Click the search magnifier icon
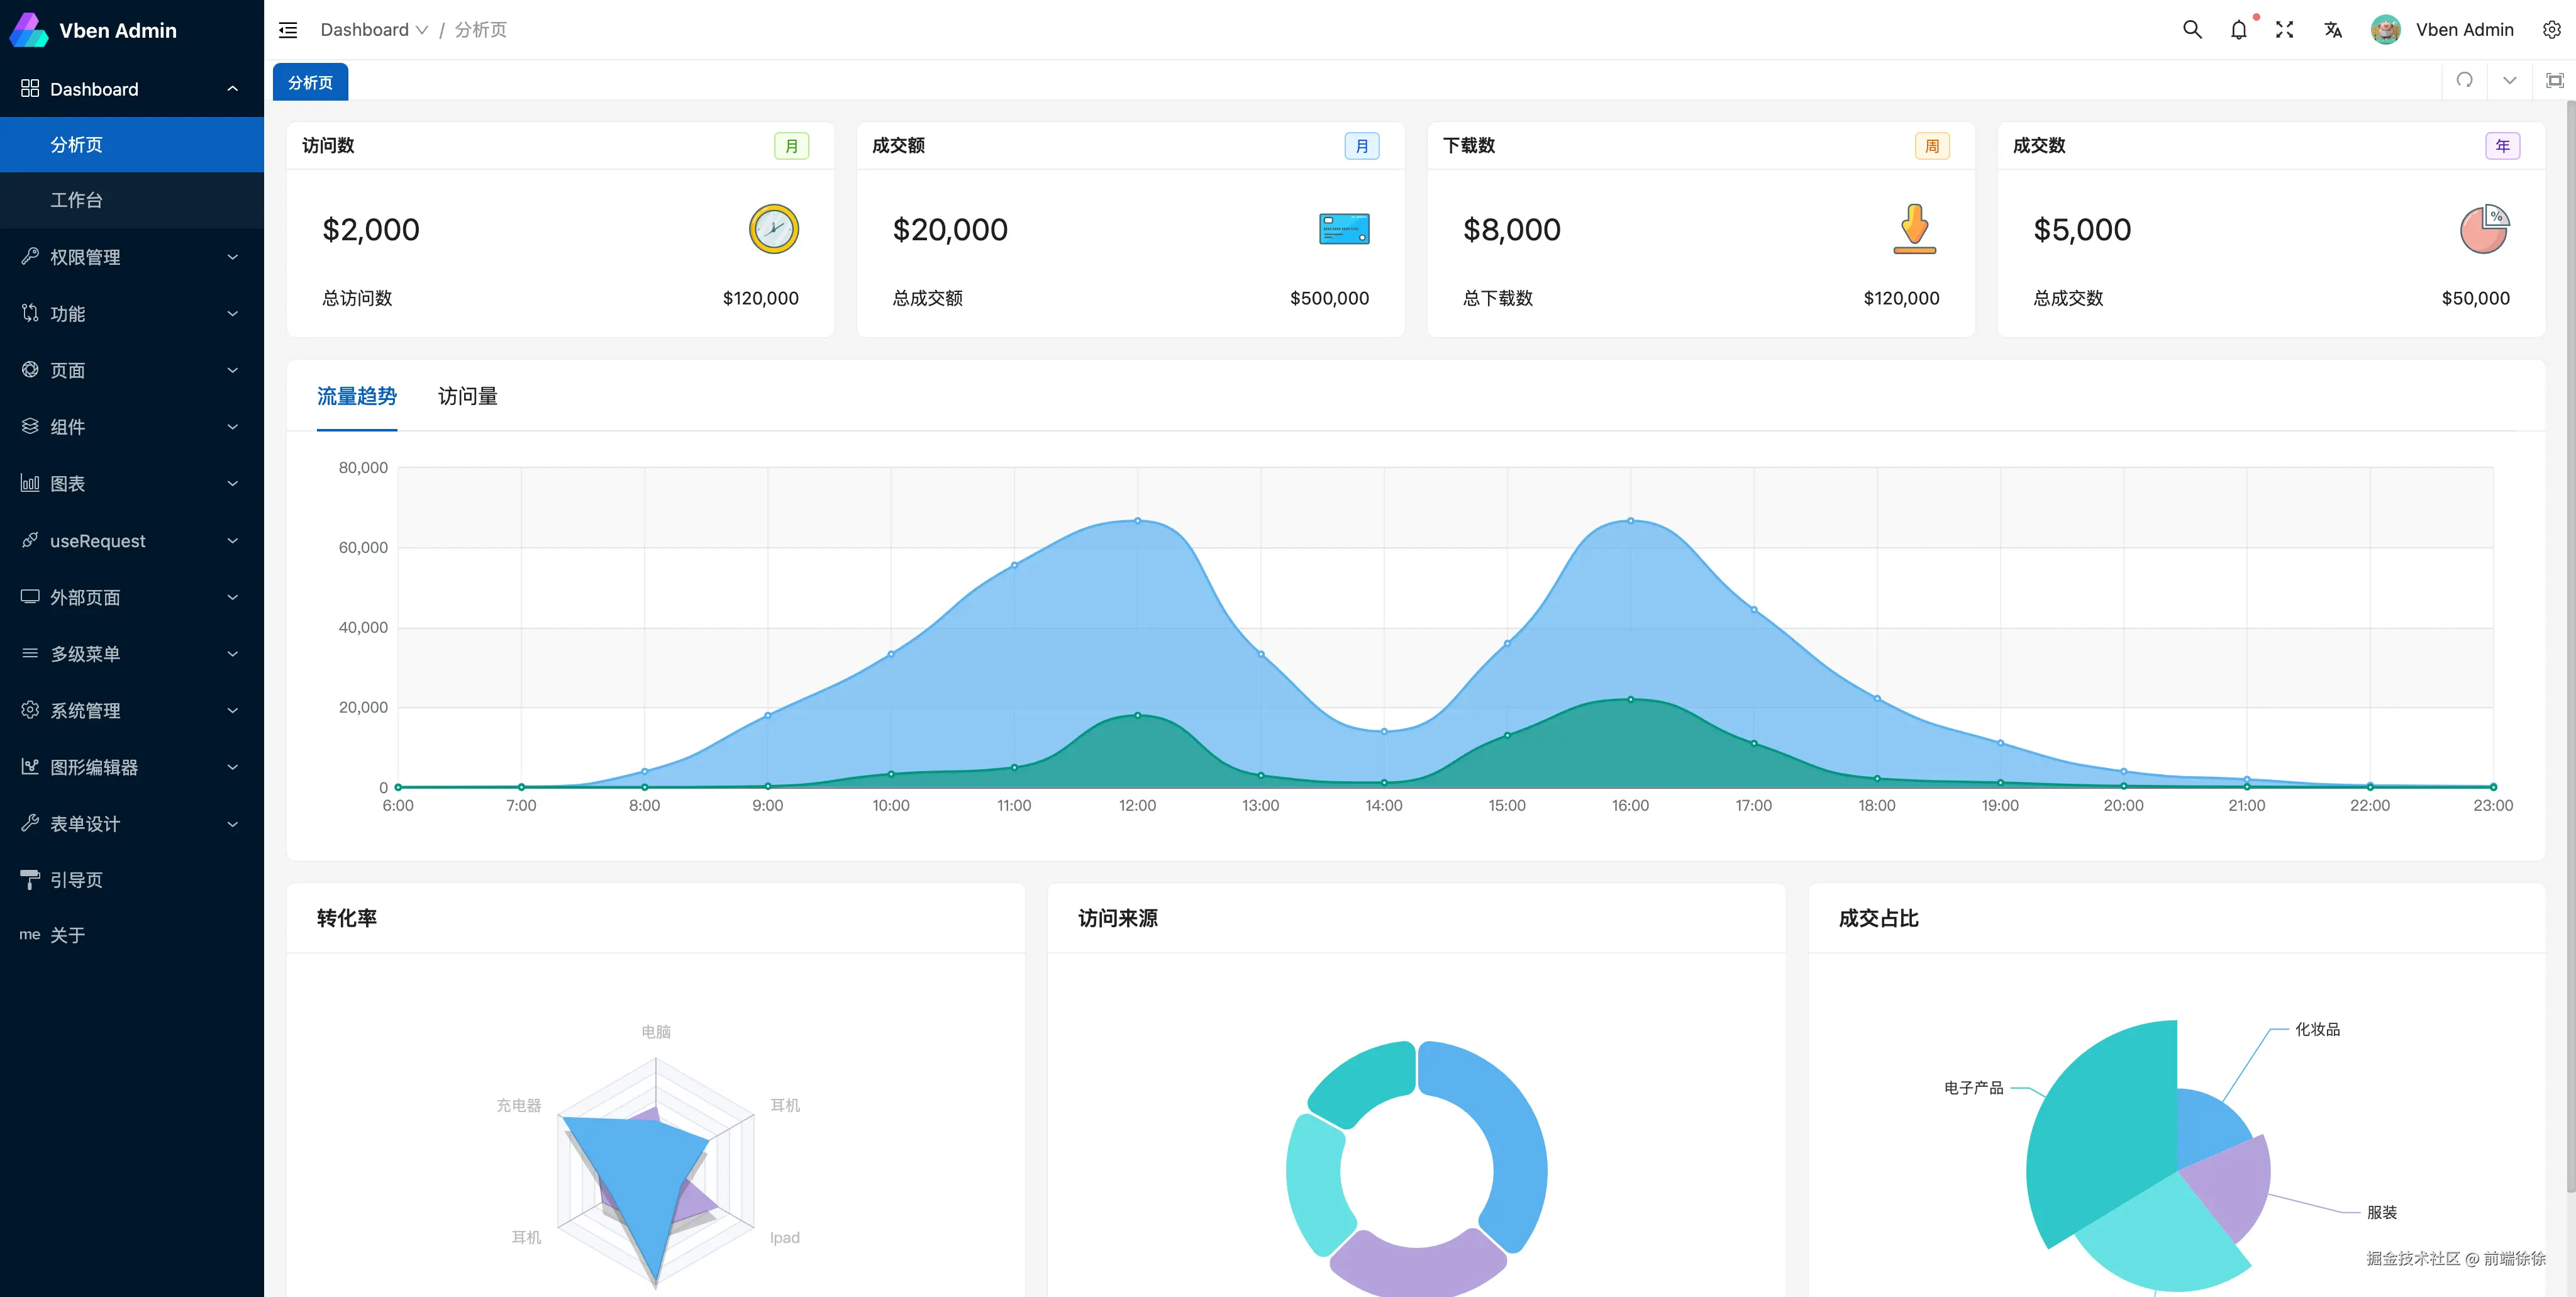Viewport: 2576px width, 1297px height. (x=2191, y=30)
